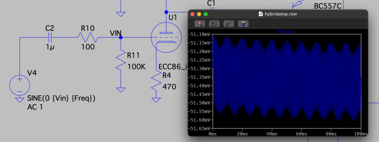Viewport: 379px width, 142px height.
Task: Click the zoom-to-fit magnifier icon
Action: pyautogui.click(x=199, y=24)
